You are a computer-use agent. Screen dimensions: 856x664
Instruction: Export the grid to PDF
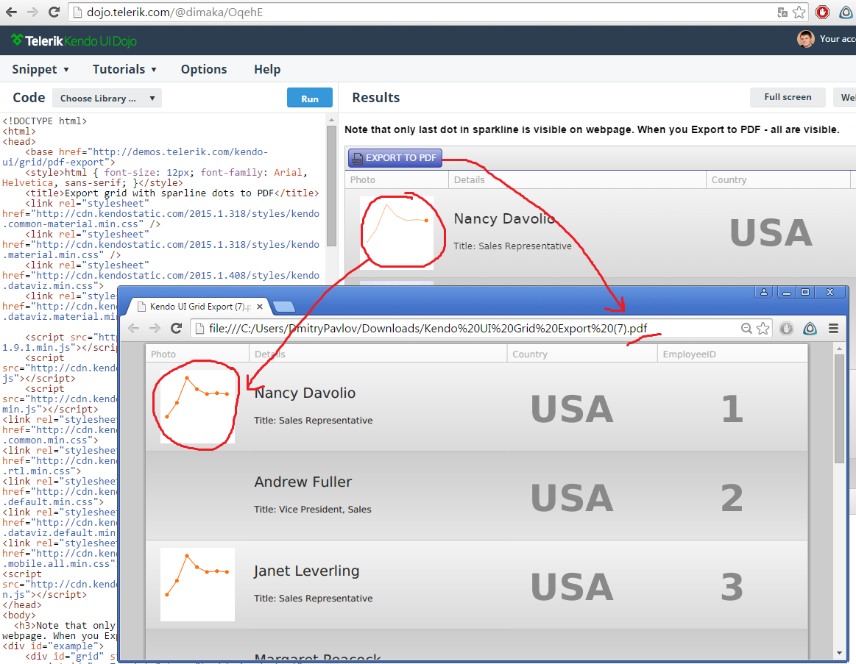coord(395,157)
